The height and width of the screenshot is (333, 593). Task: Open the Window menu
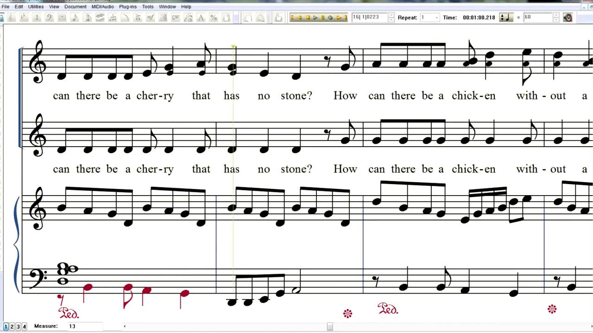pos(167,6)
